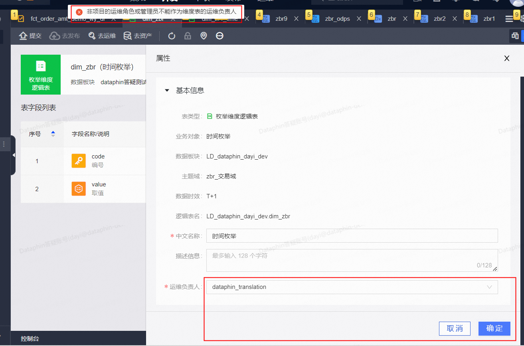
Task: Switch to the zbr9 tab
Action: pyautogui.click(x=281, y=19)
